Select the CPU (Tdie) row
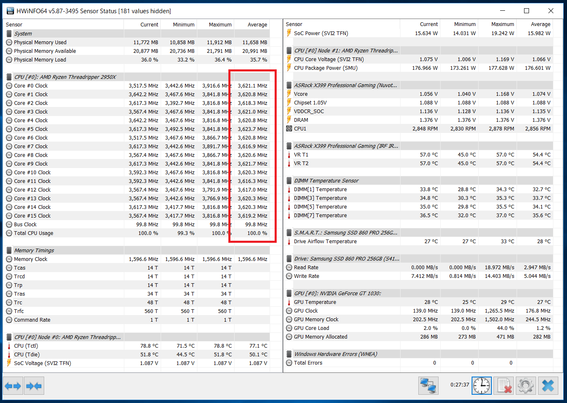The image size is (567, 403). [137, 354]
